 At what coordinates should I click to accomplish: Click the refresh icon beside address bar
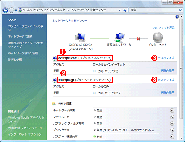coord(125,10)
